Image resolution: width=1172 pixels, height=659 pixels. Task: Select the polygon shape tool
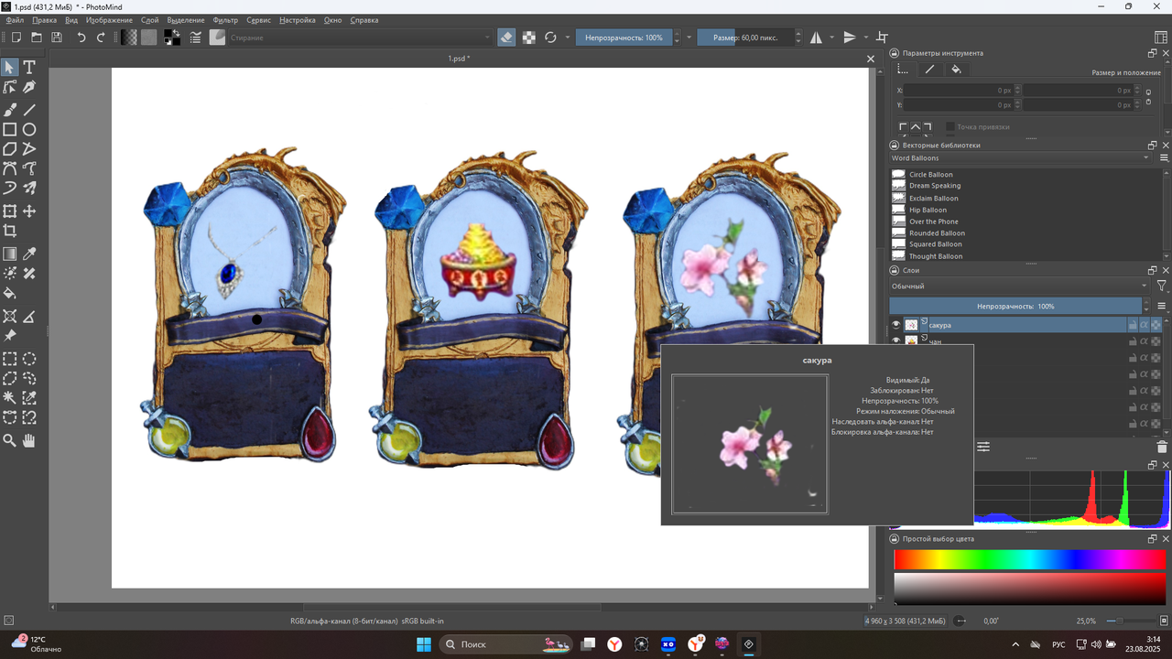coord(10,148)
